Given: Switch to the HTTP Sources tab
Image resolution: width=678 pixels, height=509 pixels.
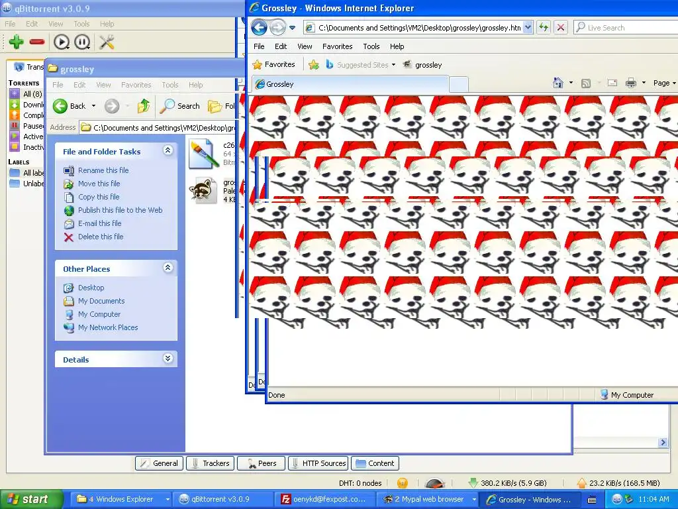Looking at the screenshot, I should [x=318, y=463].
